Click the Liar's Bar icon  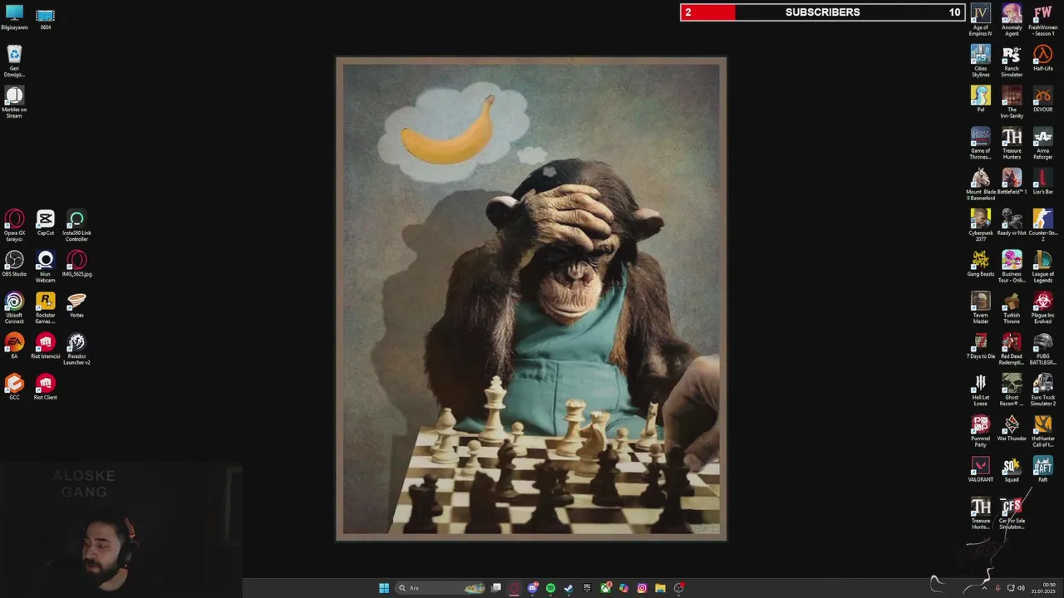[1043, 181]
